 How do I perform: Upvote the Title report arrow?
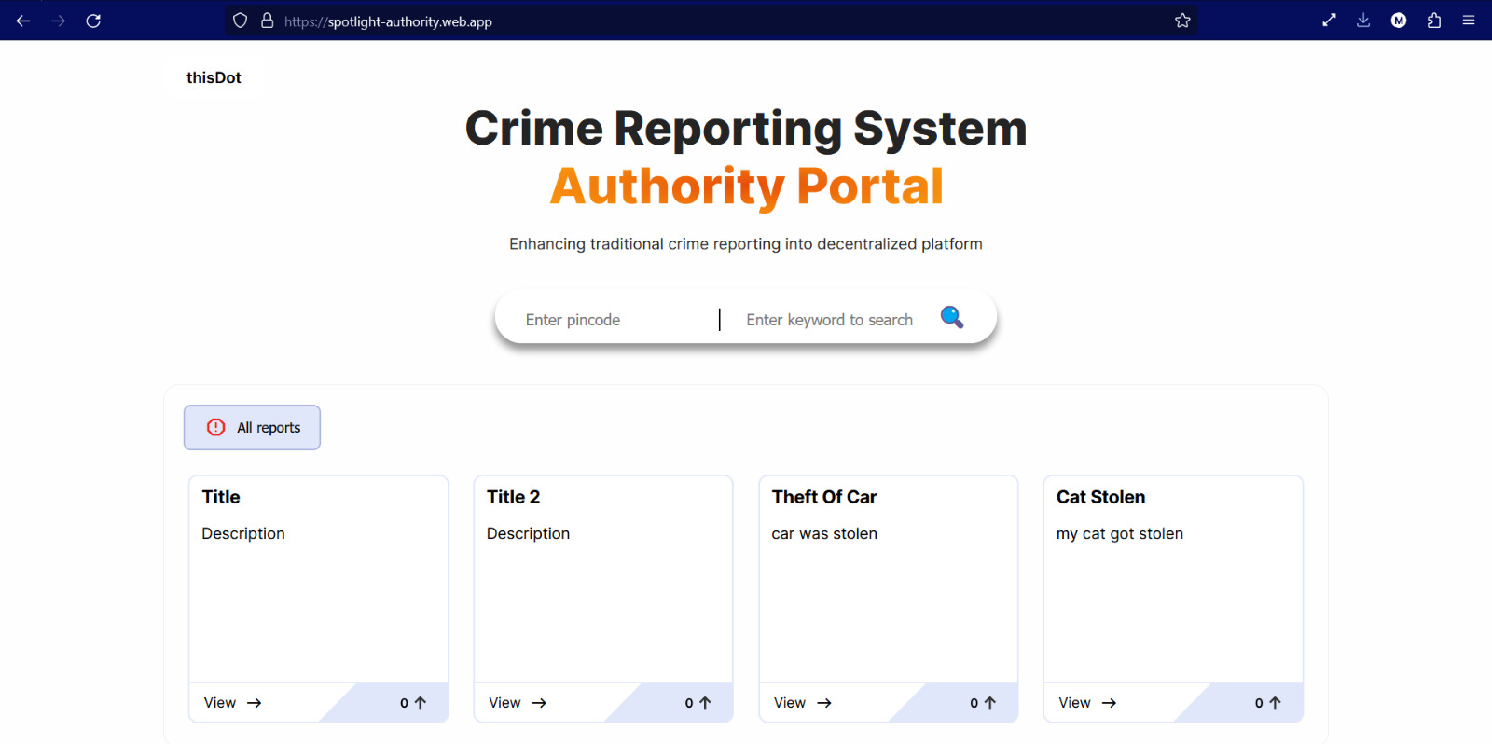coord(420,703)
